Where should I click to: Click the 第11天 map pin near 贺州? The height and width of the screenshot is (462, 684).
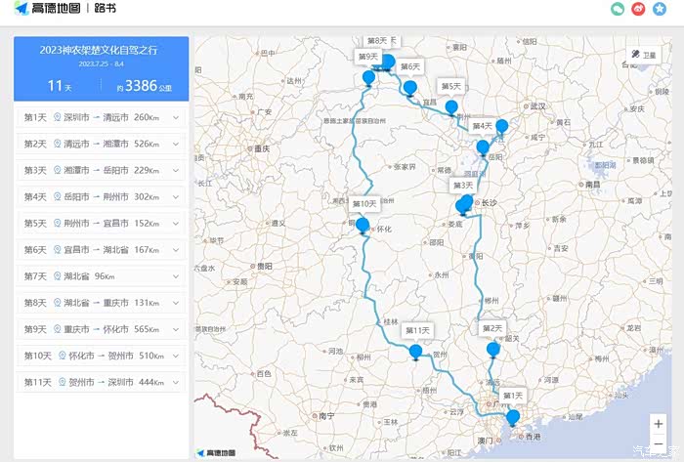pos(416,351)
